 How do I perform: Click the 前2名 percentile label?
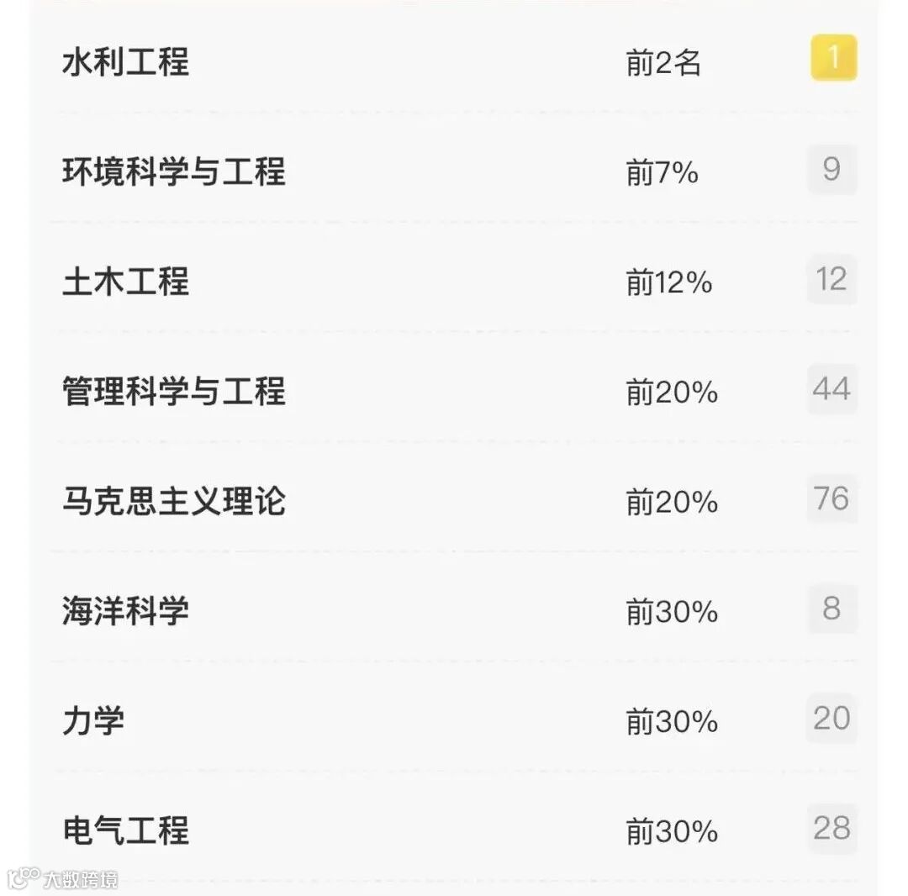click(x=664, y=61)
